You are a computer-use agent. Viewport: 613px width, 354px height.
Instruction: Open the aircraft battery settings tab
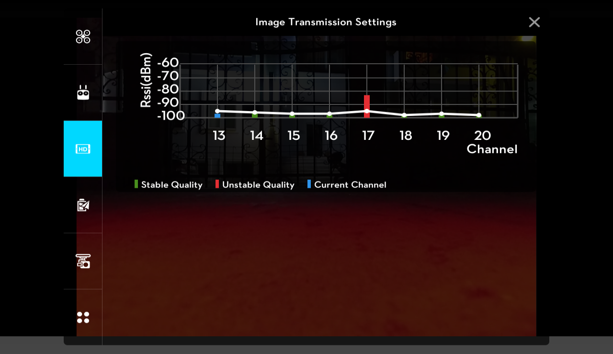[83, 205]
